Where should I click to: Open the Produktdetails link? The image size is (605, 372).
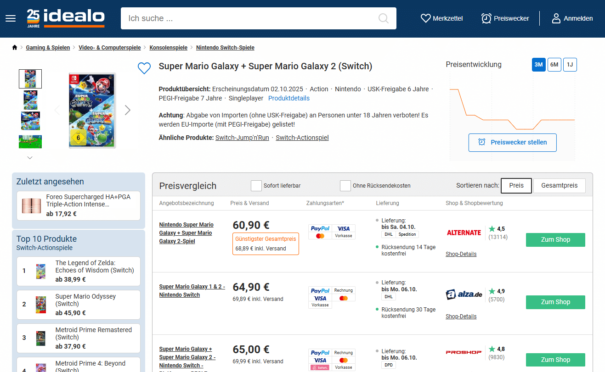pyautogui.click(x=289, y=98)
